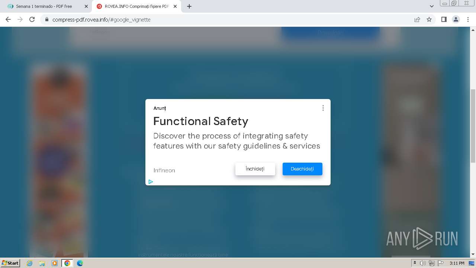Screen dimensions: 476x268
Task: Click the volume speaker tray icon
Action: pos(423,263)
